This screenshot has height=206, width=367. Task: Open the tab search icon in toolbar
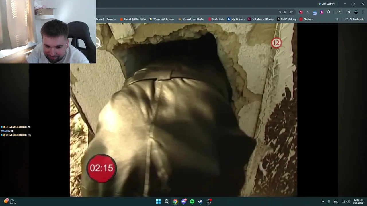click(x=339, y=12)
